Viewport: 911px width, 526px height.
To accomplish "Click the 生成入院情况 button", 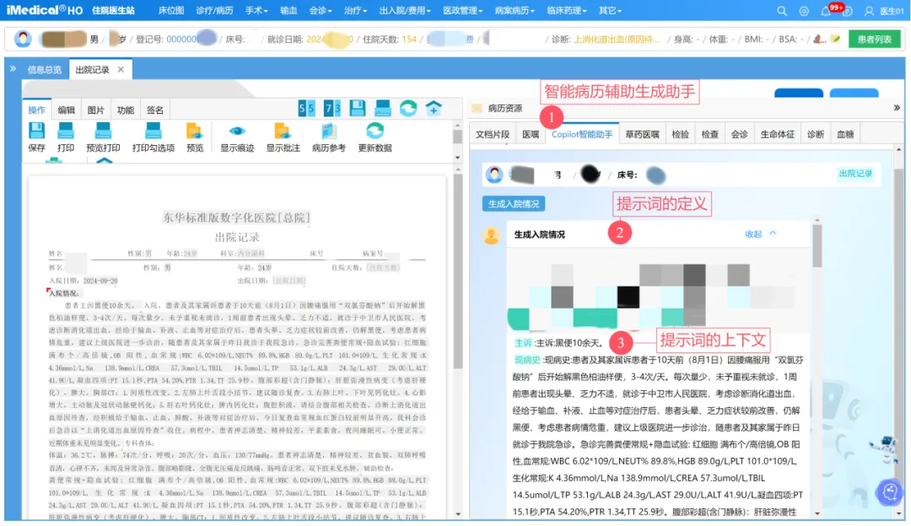I will coord(514,204).
